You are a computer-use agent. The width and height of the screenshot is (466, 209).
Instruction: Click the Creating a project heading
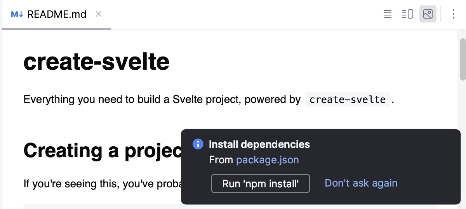pyautogui.click(x=103, y=151)
